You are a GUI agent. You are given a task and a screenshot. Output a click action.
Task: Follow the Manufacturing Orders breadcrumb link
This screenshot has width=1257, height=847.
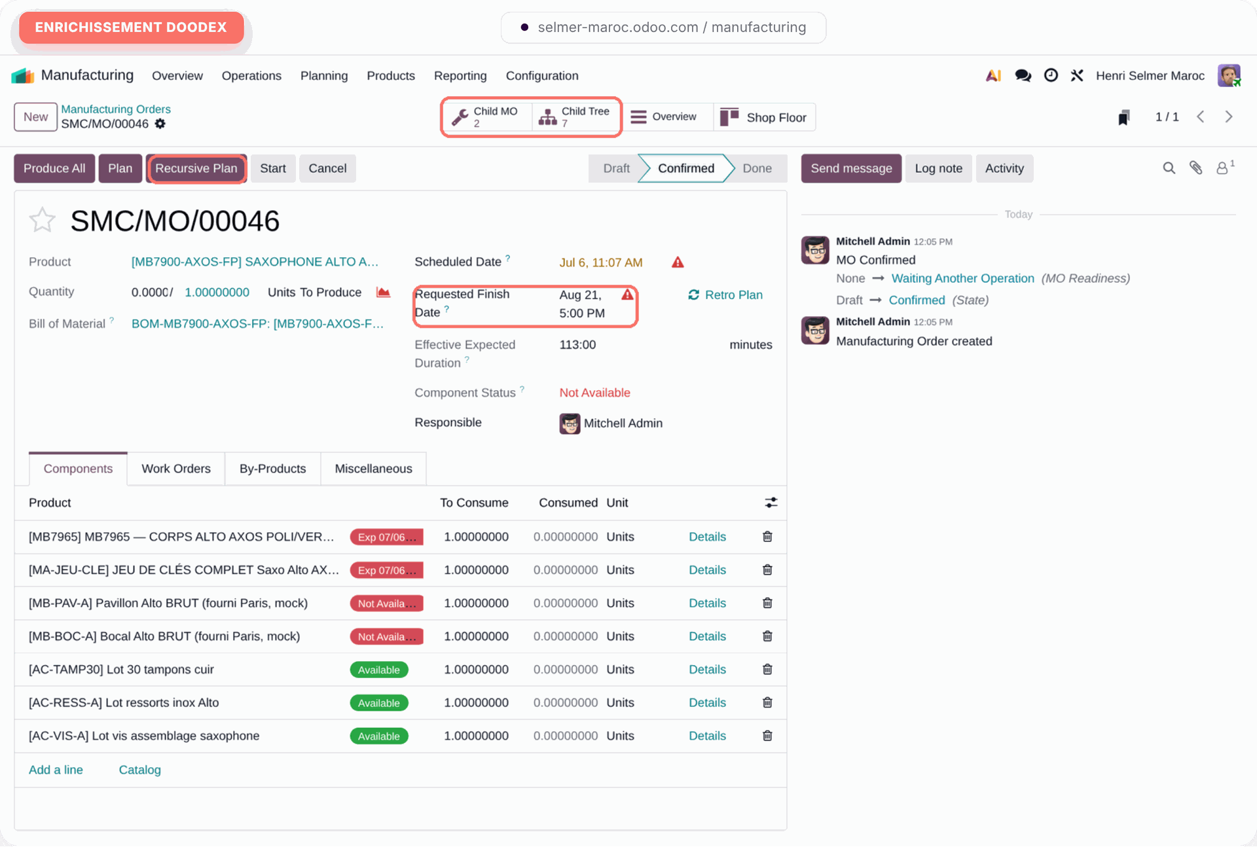[x=116, y=109]
